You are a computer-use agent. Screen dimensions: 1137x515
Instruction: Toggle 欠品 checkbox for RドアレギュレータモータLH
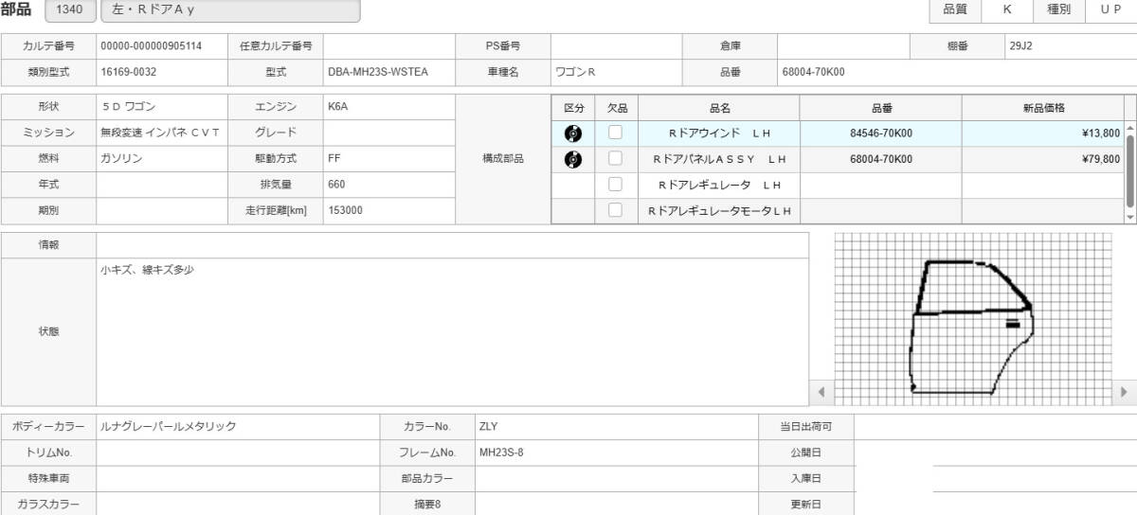tap(616, 210)
